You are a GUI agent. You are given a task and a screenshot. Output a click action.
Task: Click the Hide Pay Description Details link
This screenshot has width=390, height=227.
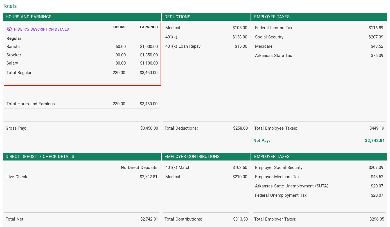[x=41, y=29]
